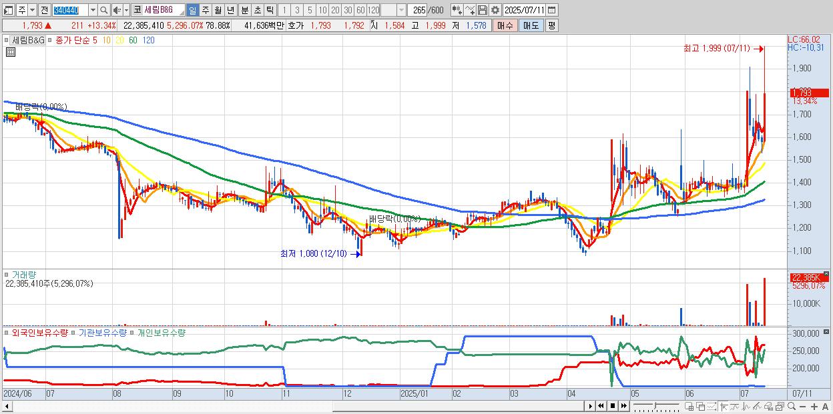Screen dimensions: 833x414
Task: Select the 1 interval button
Action: [x=284, y=10]
